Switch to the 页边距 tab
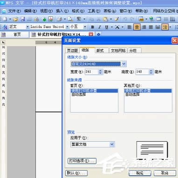This screenshot has height=178, width=178. click(x=72, y=51)
